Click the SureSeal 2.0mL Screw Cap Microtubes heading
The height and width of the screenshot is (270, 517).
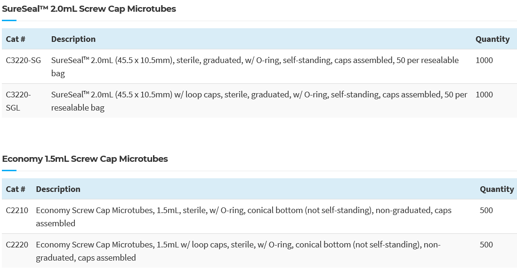coord(89,9)
